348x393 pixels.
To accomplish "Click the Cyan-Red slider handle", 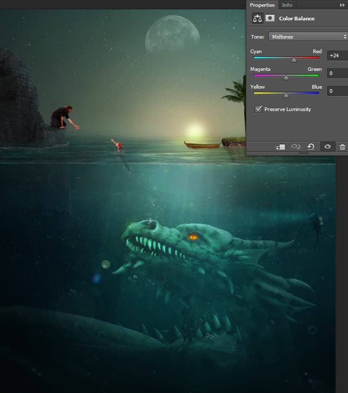I will (294, 60).
